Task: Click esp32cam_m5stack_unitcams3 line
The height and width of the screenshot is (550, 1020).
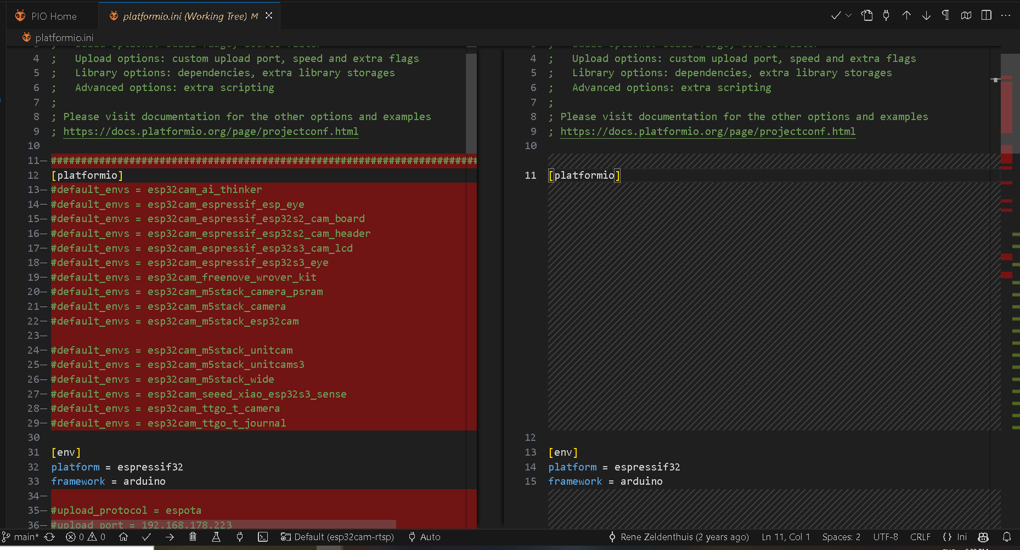Action: pyautogui.click(x=178, y=365)
